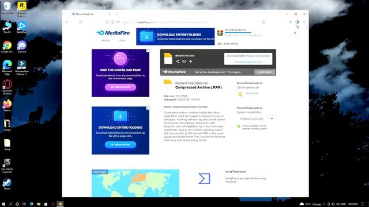Screen dimensions: 369x207
Task: Click the Firefox icon in the taskbar
Action: [60, 204]
